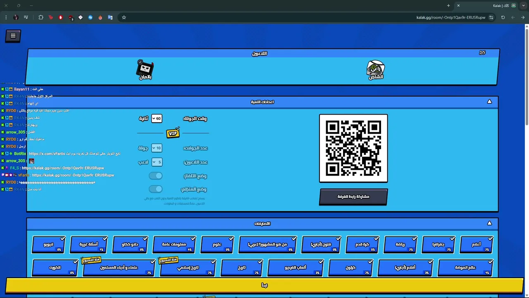This screenshot has width=529, height=298.
Task: Uncheck the معلومات عامة category
Action: (174, 245)
